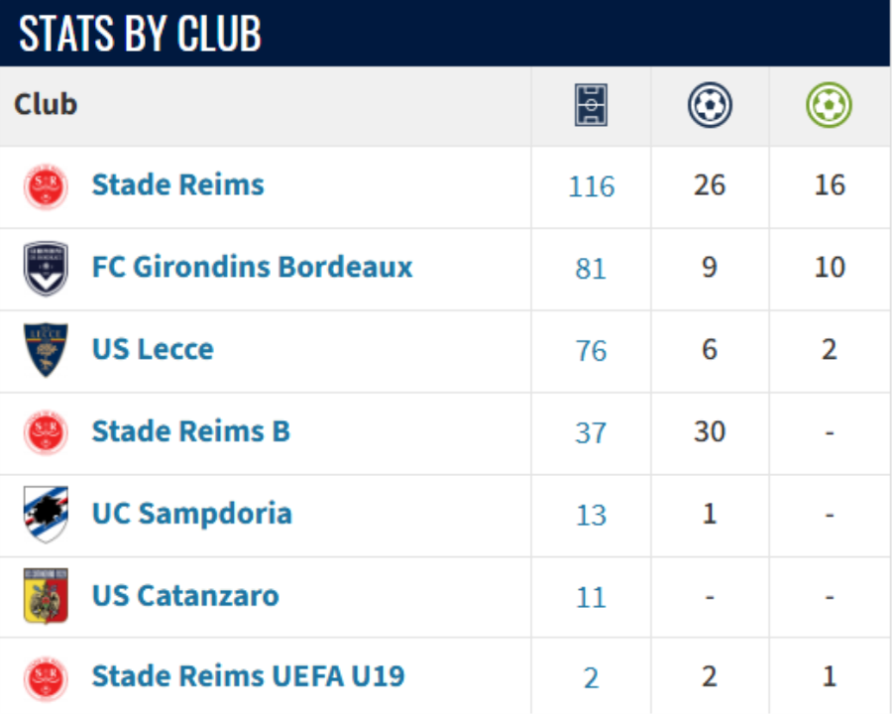Click the Club column header
The width and height of the screenshot is (892, 714).
point(45,104)
